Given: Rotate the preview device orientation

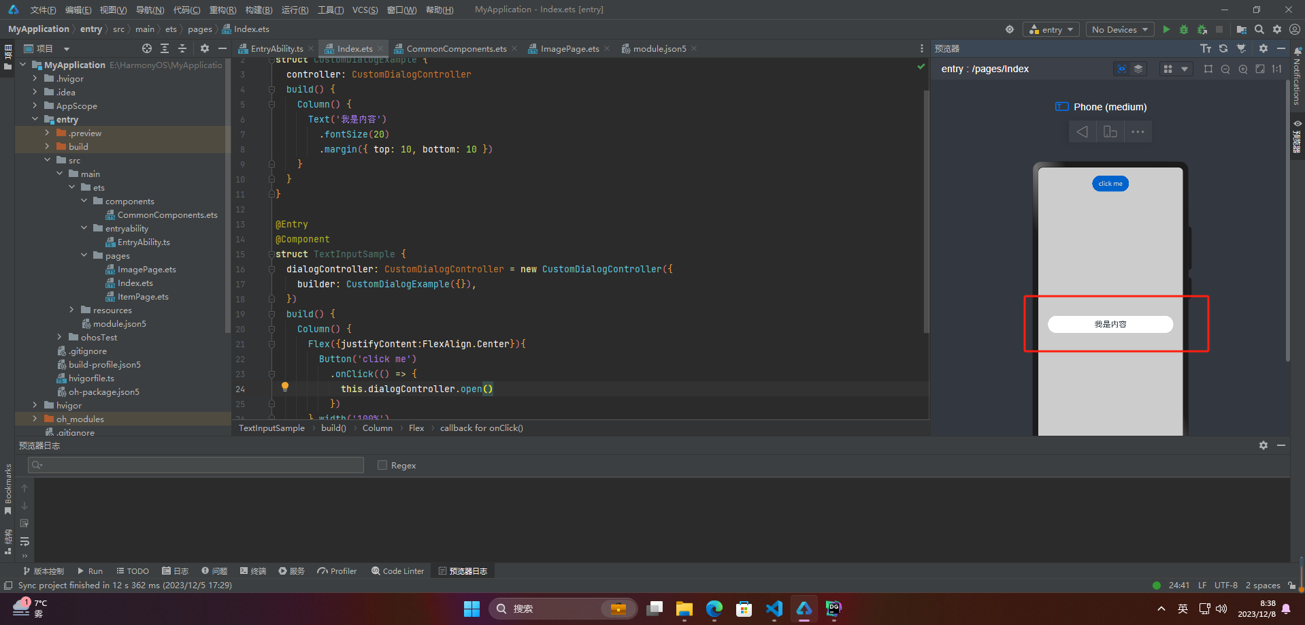Looking at the screenshot, I should click(1110, 131).
